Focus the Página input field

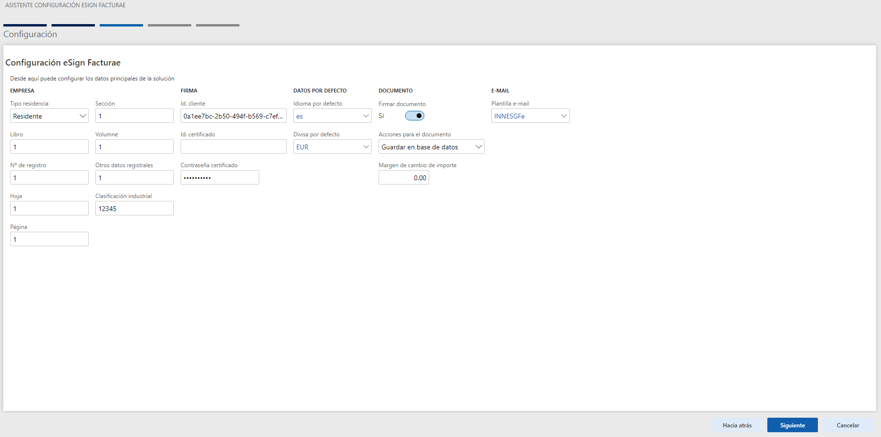[49, 239]
